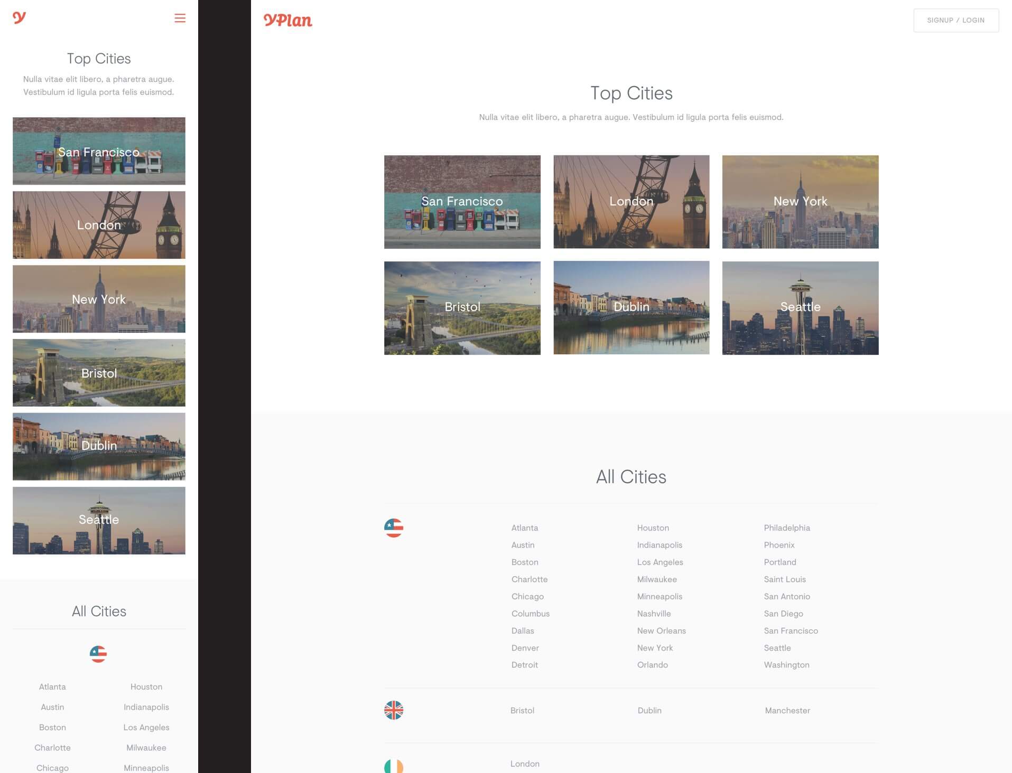Open the San Francisco tile in desktop grid
Screen dimensions: 1012x773
pos(462,202)
